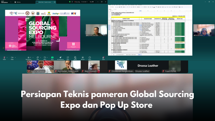Add a new sheet with plus icon
The image size is (215, 121).
click(111, 55)
